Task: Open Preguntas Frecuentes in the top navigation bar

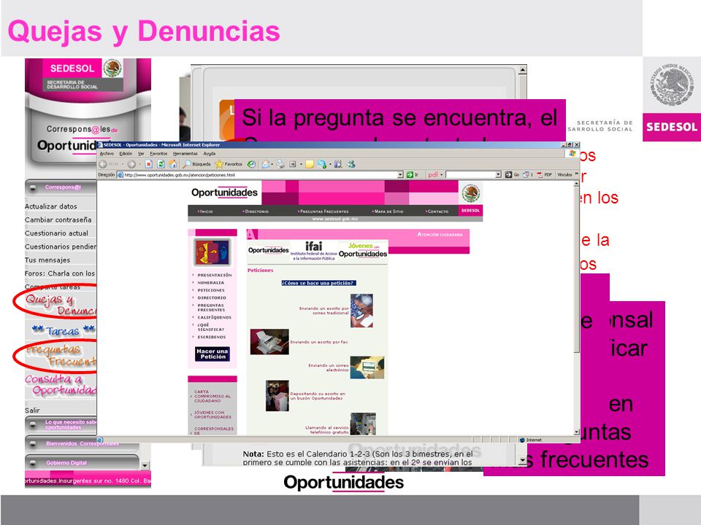Action: click(323, 211)
